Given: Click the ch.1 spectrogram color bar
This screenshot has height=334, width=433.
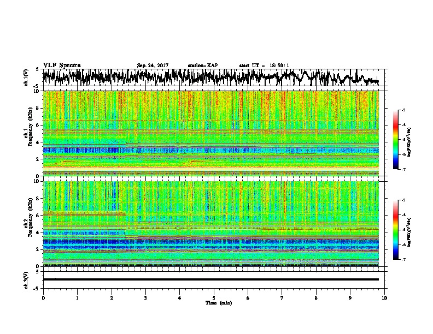Looking at the screenshot, I should coord(395,140).
